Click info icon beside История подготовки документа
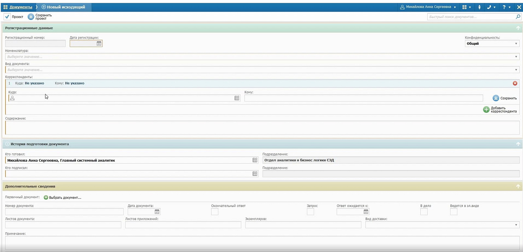The height and width of the screenshot is (252, 523). [x=7, y=144]
